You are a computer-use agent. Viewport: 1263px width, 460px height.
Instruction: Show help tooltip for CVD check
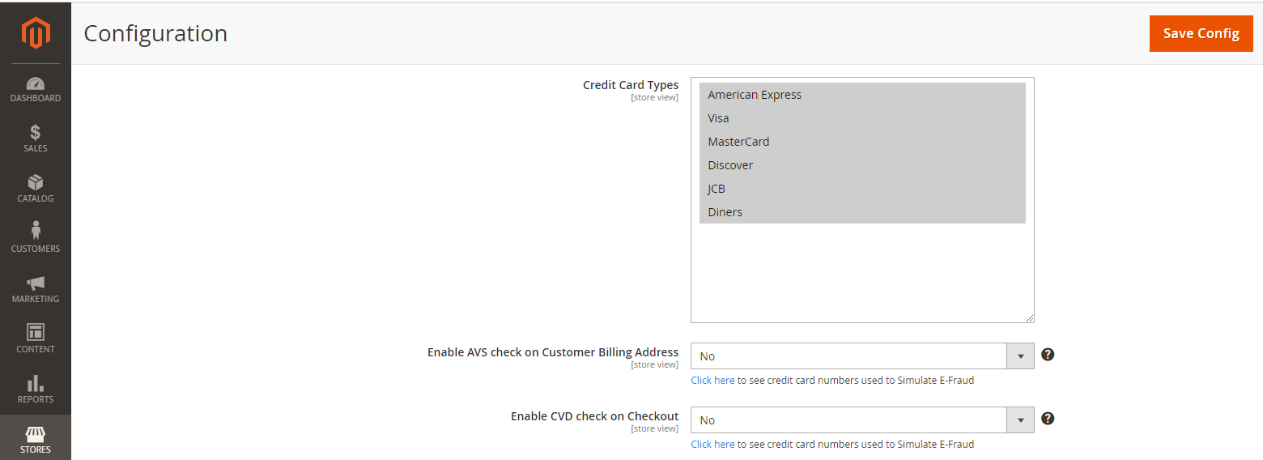tap(1048, 419)
